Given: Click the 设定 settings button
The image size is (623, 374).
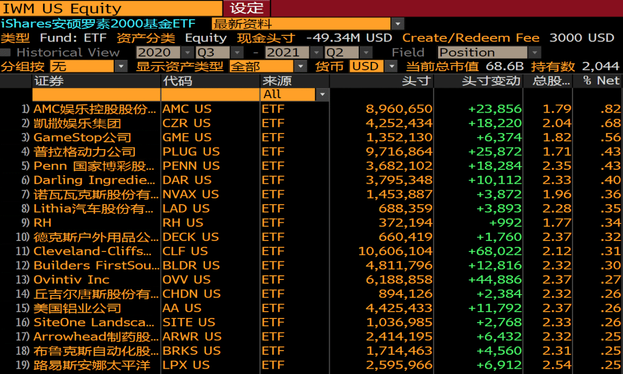Looking at the screenshot, I should click(247, 8).
